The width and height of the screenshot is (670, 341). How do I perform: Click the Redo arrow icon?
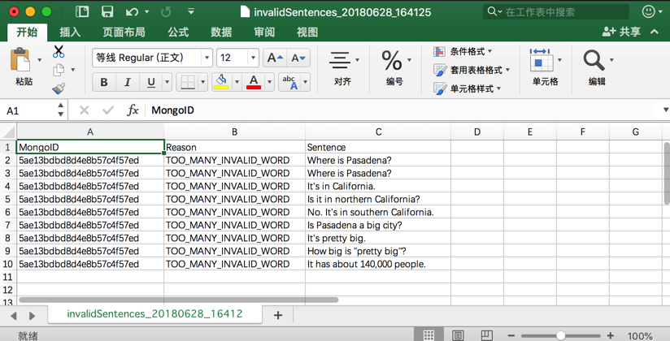pos(166,11)
